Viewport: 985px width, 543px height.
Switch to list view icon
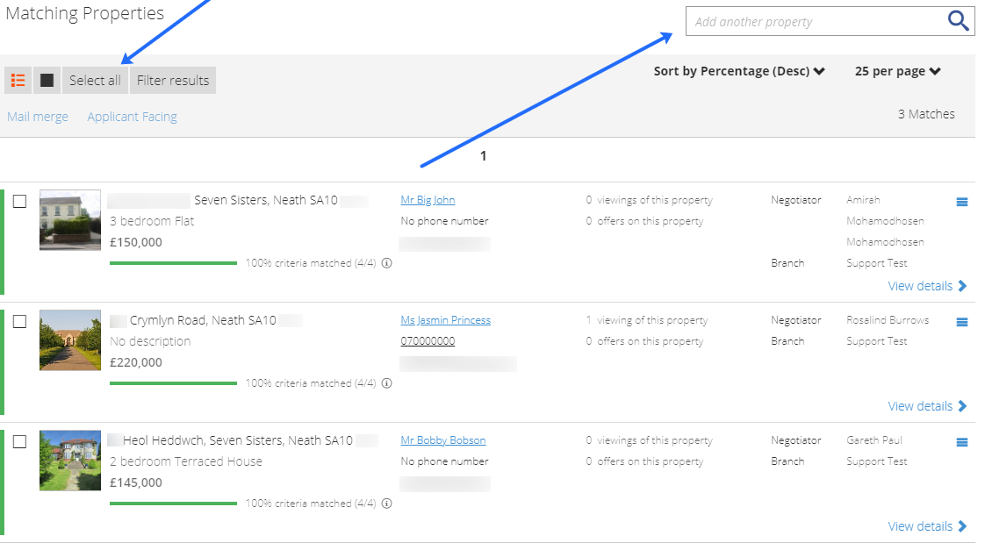pos(18,81)
